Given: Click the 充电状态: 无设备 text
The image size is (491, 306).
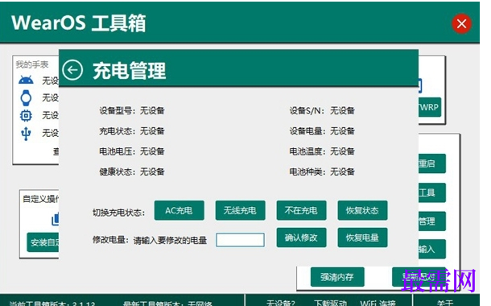Looking at the screenshot, I should 132,131.
